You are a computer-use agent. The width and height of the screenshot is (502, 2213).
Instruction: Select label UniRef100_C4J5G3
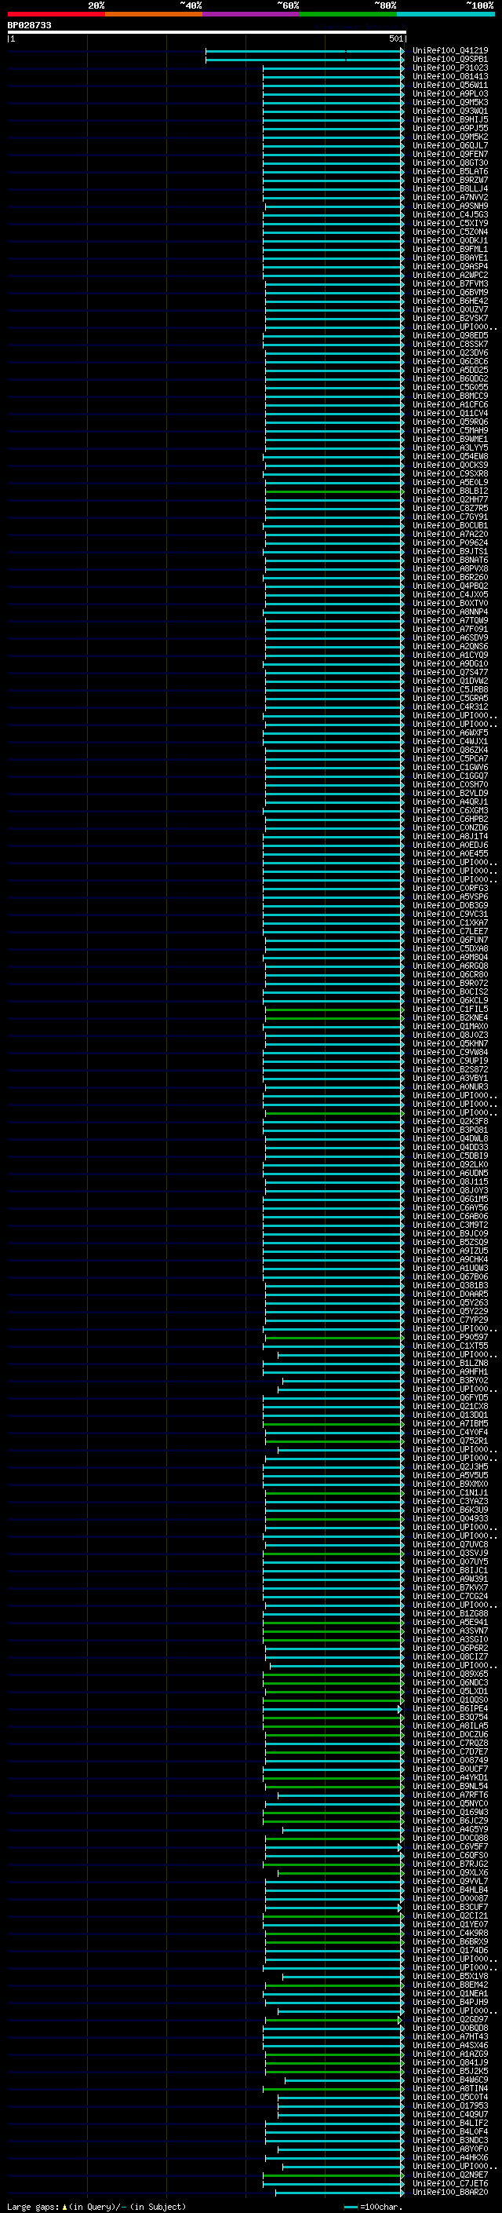tap(450, 215)
